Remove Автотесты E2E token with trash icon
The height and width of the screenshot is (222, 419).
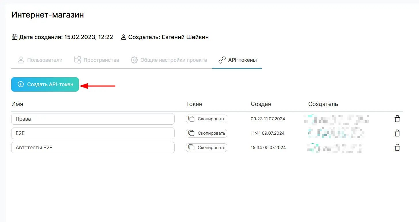pos(397,148)
